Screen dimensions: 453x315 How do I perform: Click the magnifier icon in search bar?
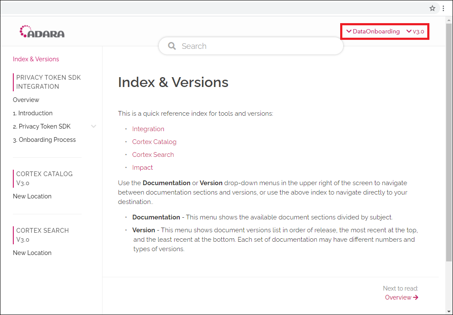(172, 46)
